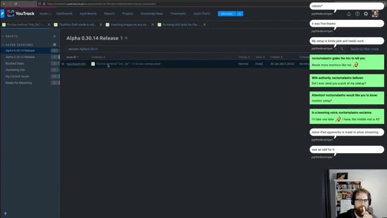Viewport: 387px width, 218px height.
Task: Click the 'Fixed' state value
Action: coord(259,64)
